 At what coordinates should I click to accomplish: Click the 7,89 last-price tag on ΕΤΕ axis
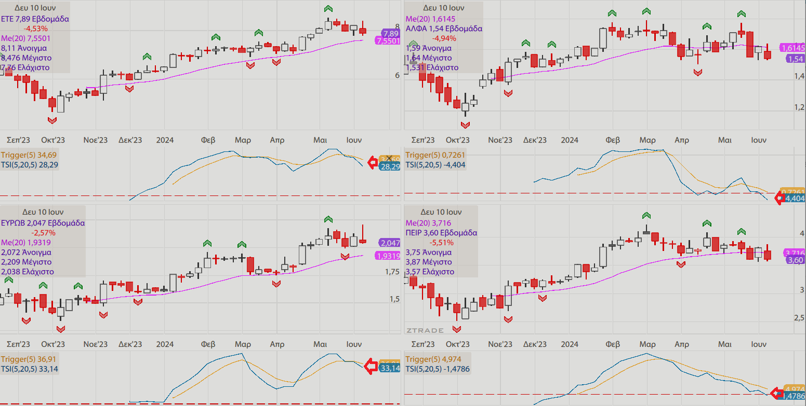(390, 33)
